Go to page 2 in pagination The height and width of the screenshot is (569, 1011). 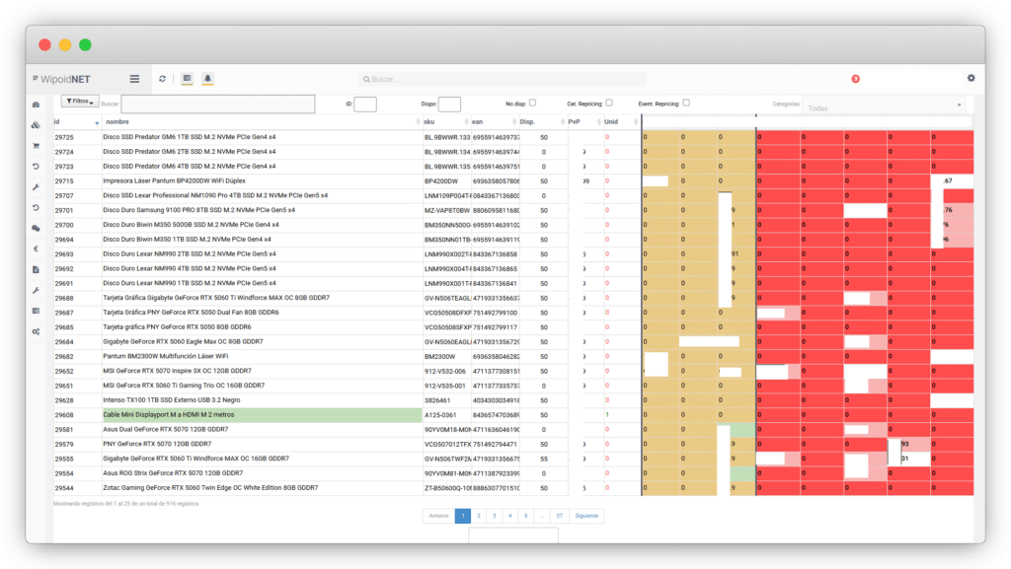point(479,516)
